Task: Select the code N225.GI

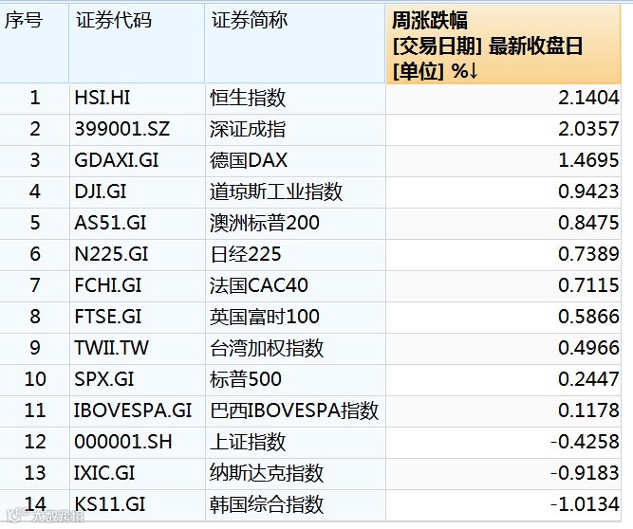Action: tap(111, 254)
